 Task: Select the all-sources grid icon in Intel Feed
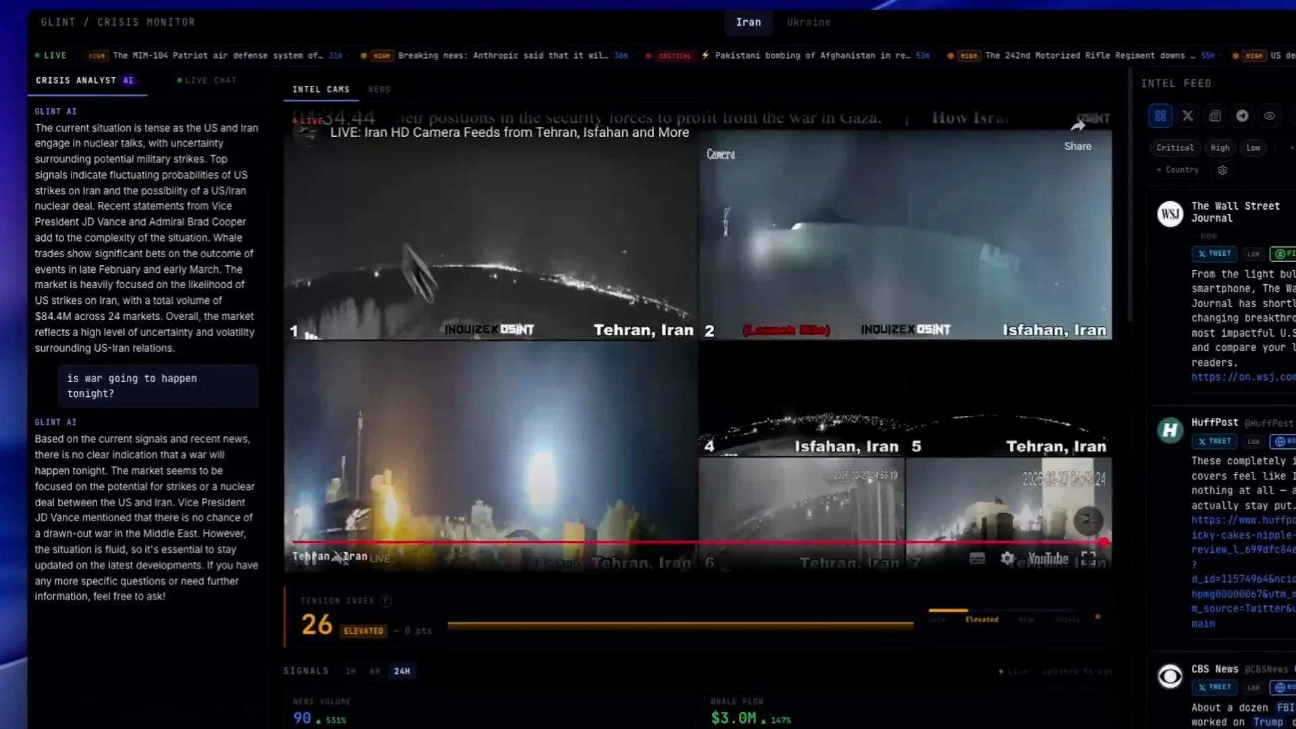(x=1160, y=116)
